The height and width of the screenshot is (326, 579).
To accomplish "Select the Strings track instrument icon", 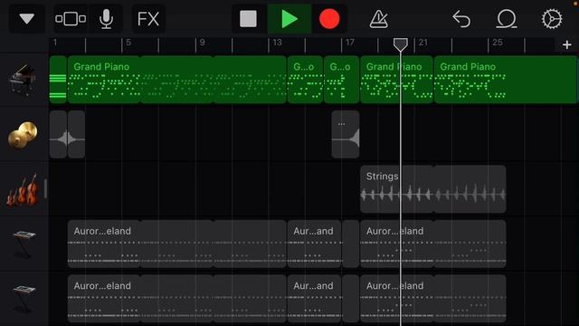I will tap(23, 190).
